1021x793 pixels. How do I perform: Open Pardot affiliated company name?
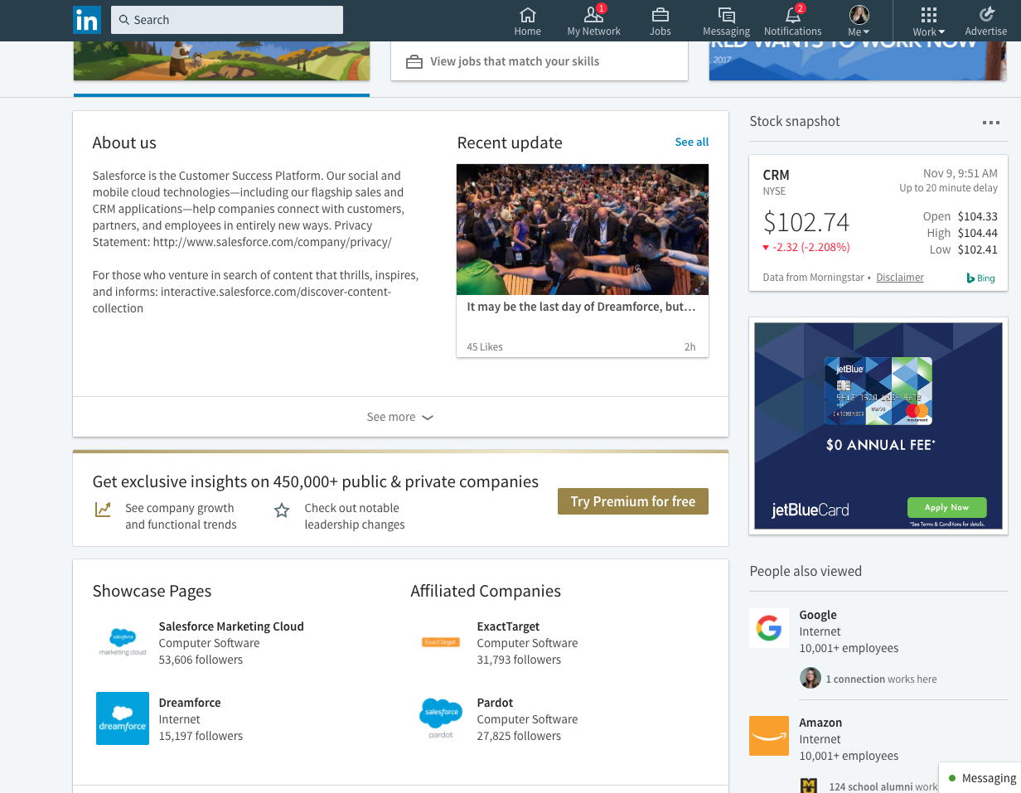pyautogui.click(x=496, y=703)
